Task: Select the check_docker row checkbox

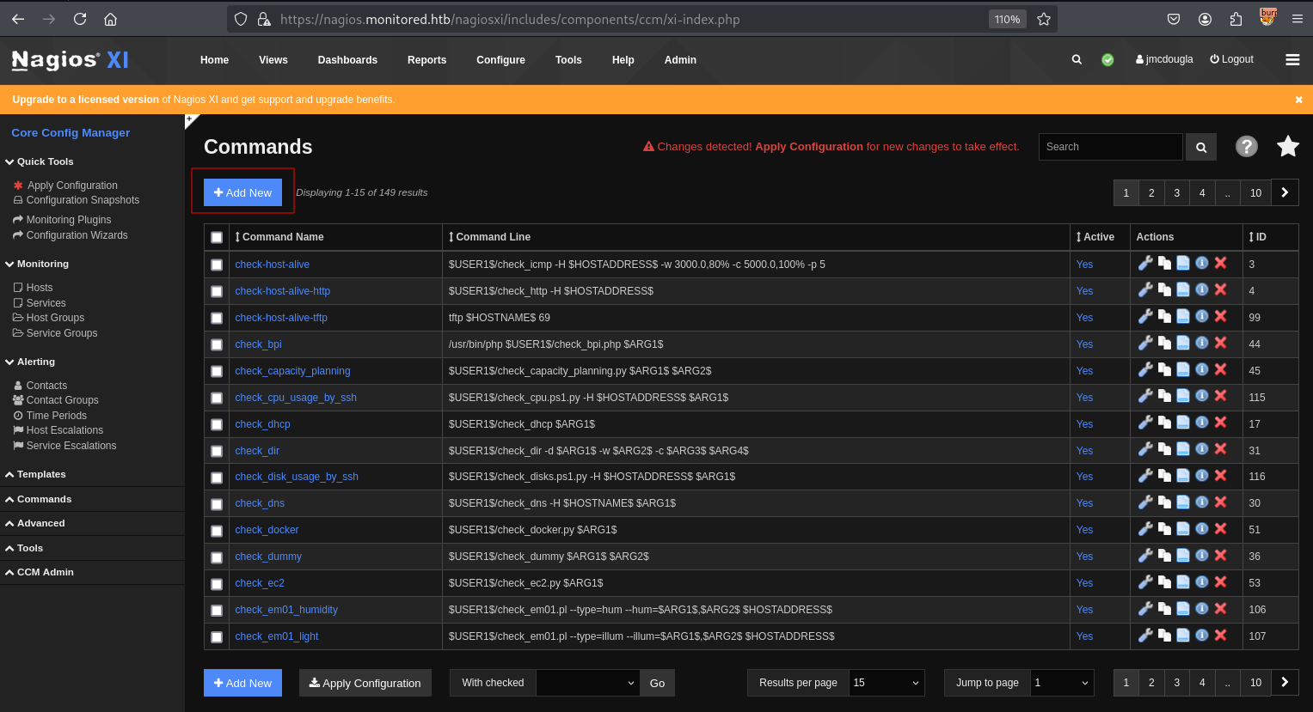Action: (217, 530)
